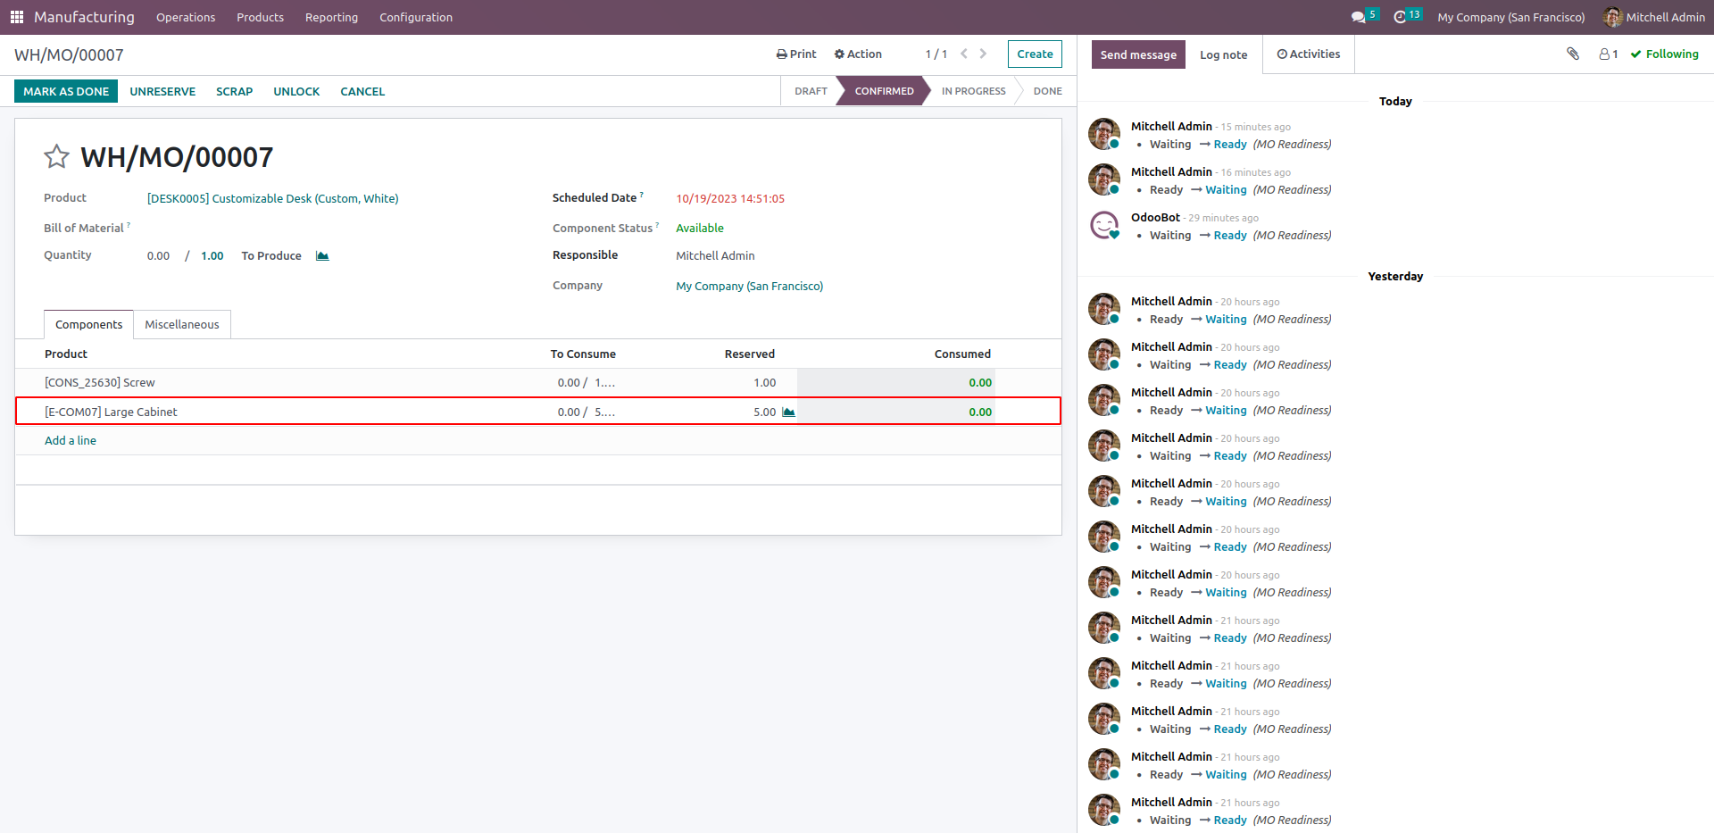
Task: Click scheduled date 10/19/2023 14:51:05
Action: coord(730,198)
